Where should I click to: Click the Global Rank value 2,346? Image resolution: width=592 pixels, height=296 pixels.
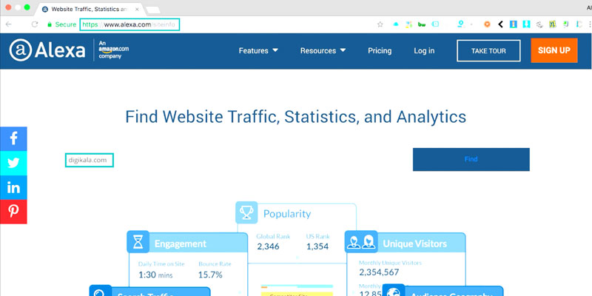[x=268, y=246]
